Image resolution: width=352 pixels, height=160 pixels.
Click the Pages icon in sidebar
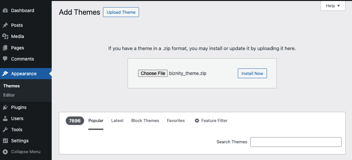click(5, 48)
